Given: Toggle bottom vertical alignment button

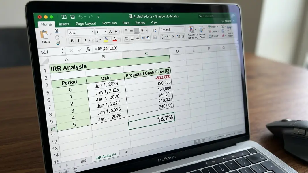Looking at the screenshot, I should pos(136,31).
